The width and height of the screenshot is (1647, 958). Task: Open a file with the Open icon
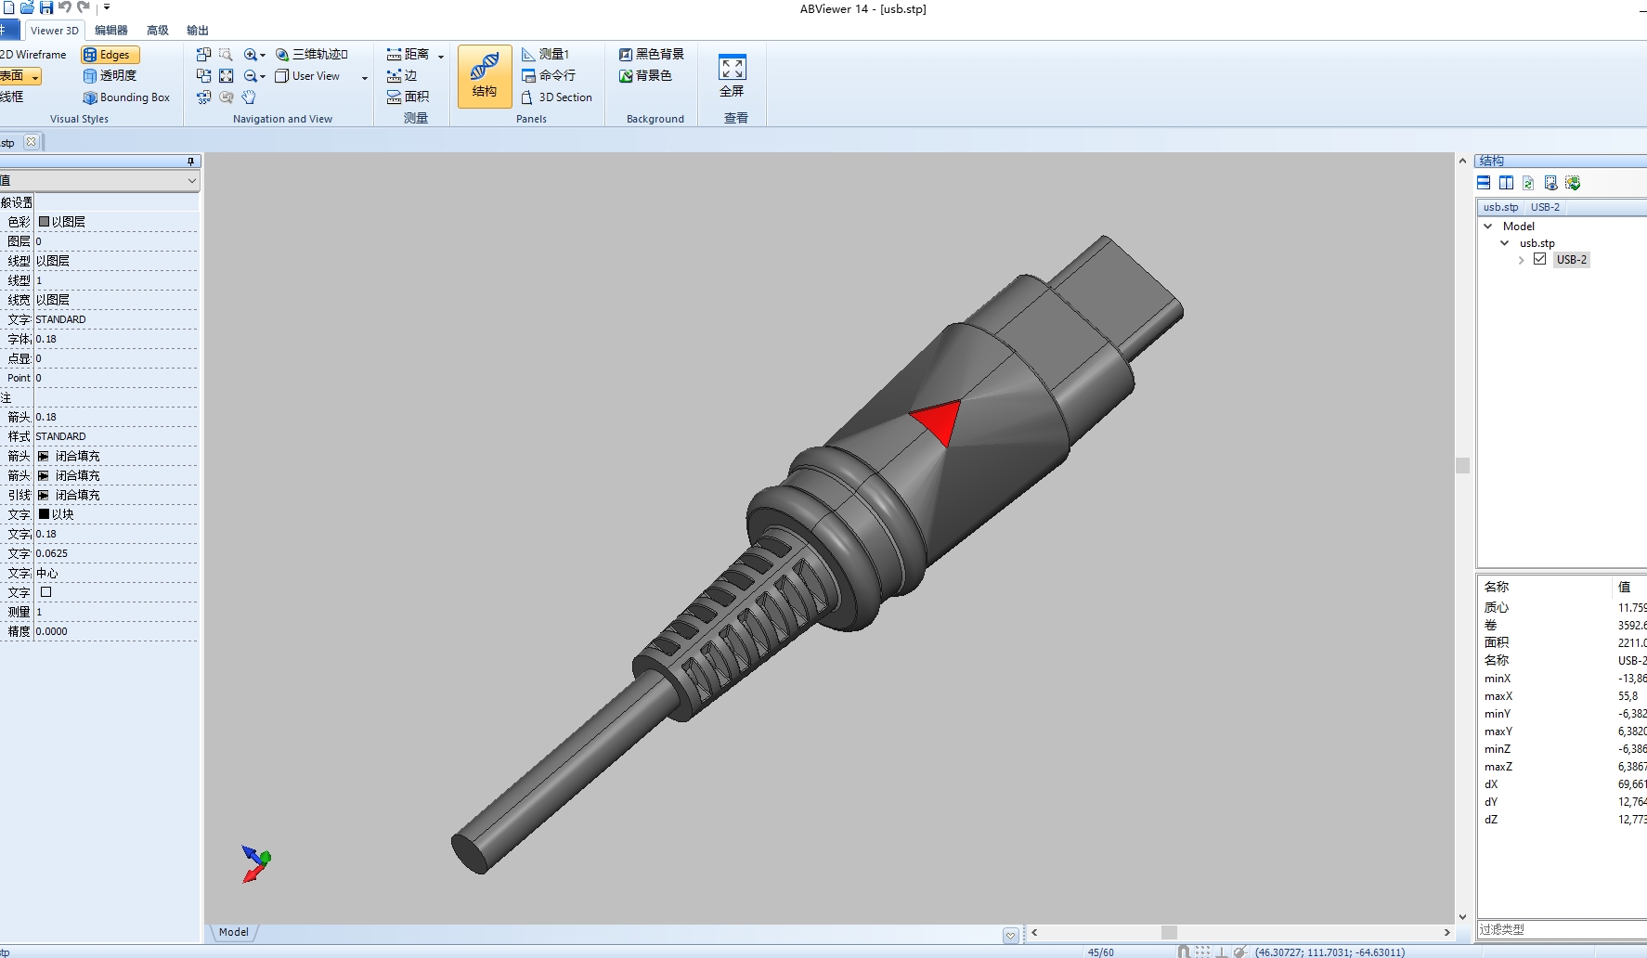27,7
